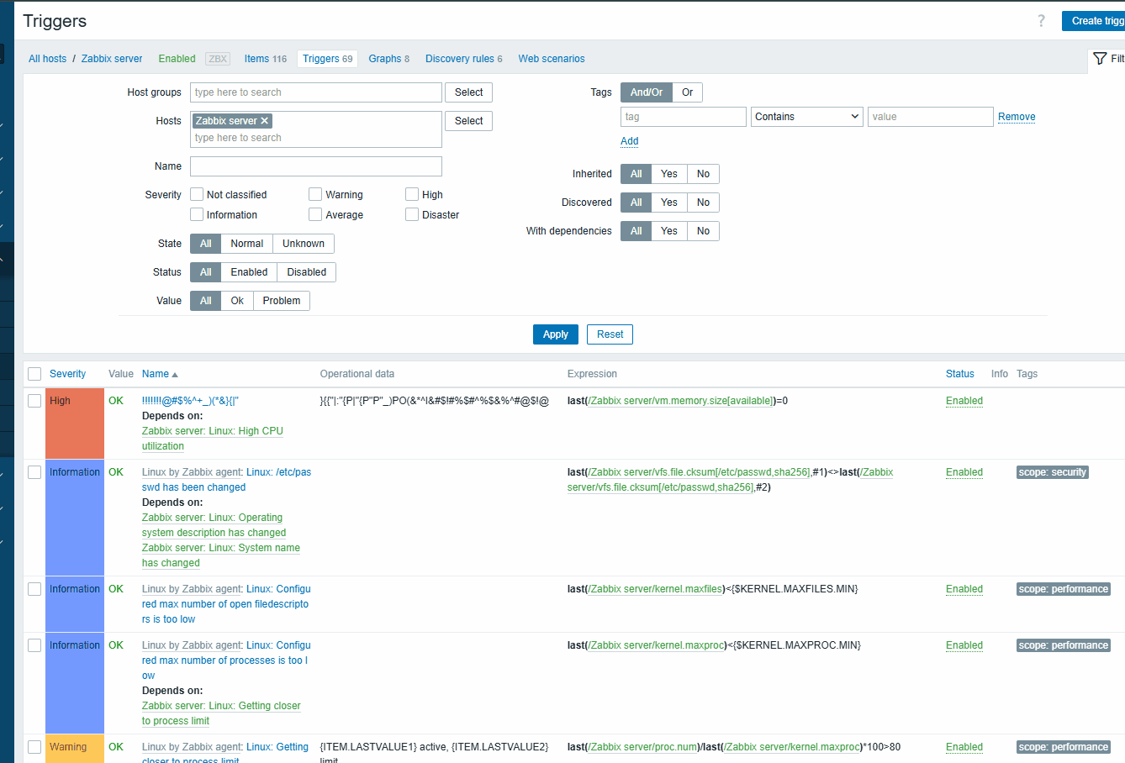The height and width of the screenshot is (763, 1125).
Task: Apply the trigger filter
Action: click(556, 334)
